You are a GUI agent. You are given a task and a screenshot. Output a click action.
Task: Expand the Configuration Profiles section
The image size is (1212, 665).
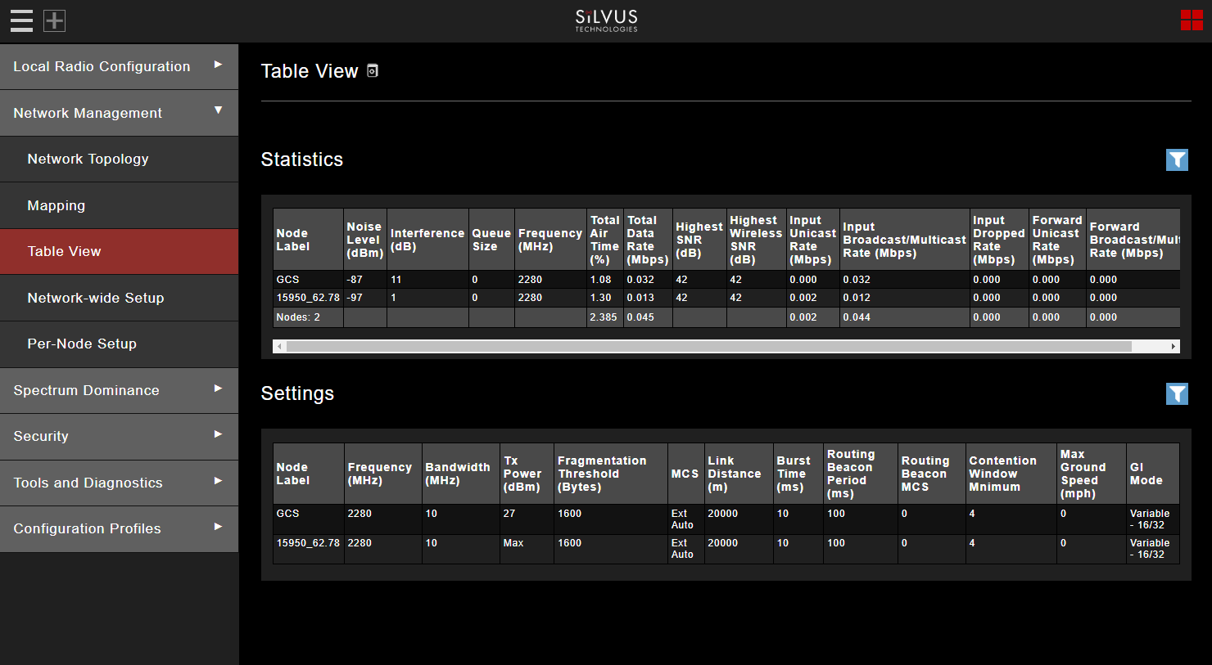(120, 528)
